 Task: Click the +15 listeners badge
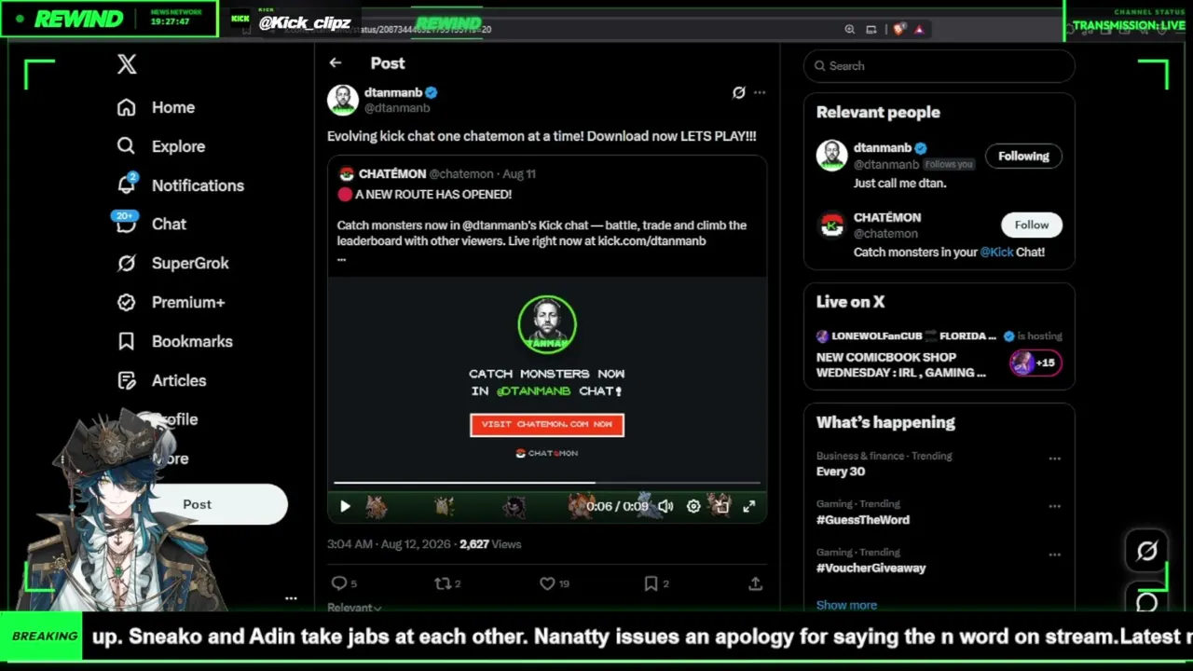click(x=1035, y=363)
